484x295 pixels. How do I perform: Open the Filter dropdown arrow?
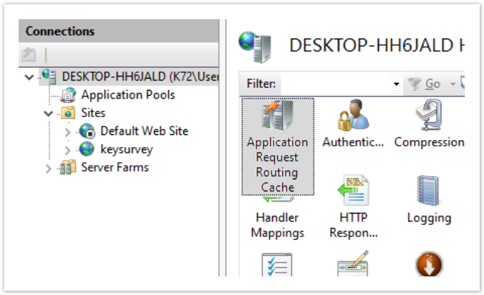(396, 84)
